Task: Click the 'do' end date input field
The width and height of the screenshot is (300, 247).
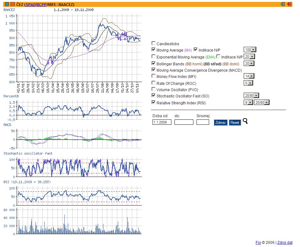Action: tap(184, 122)
